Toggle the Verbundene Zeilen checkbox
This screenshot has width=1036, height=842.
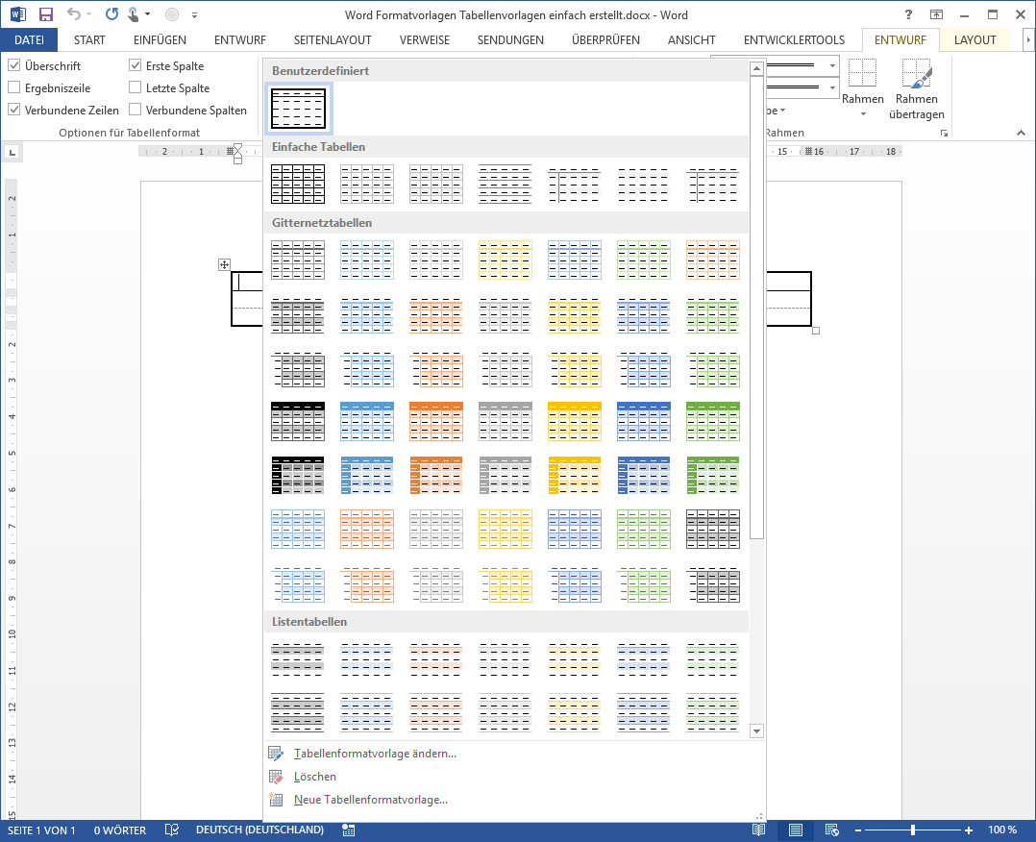tap(13, 110)
